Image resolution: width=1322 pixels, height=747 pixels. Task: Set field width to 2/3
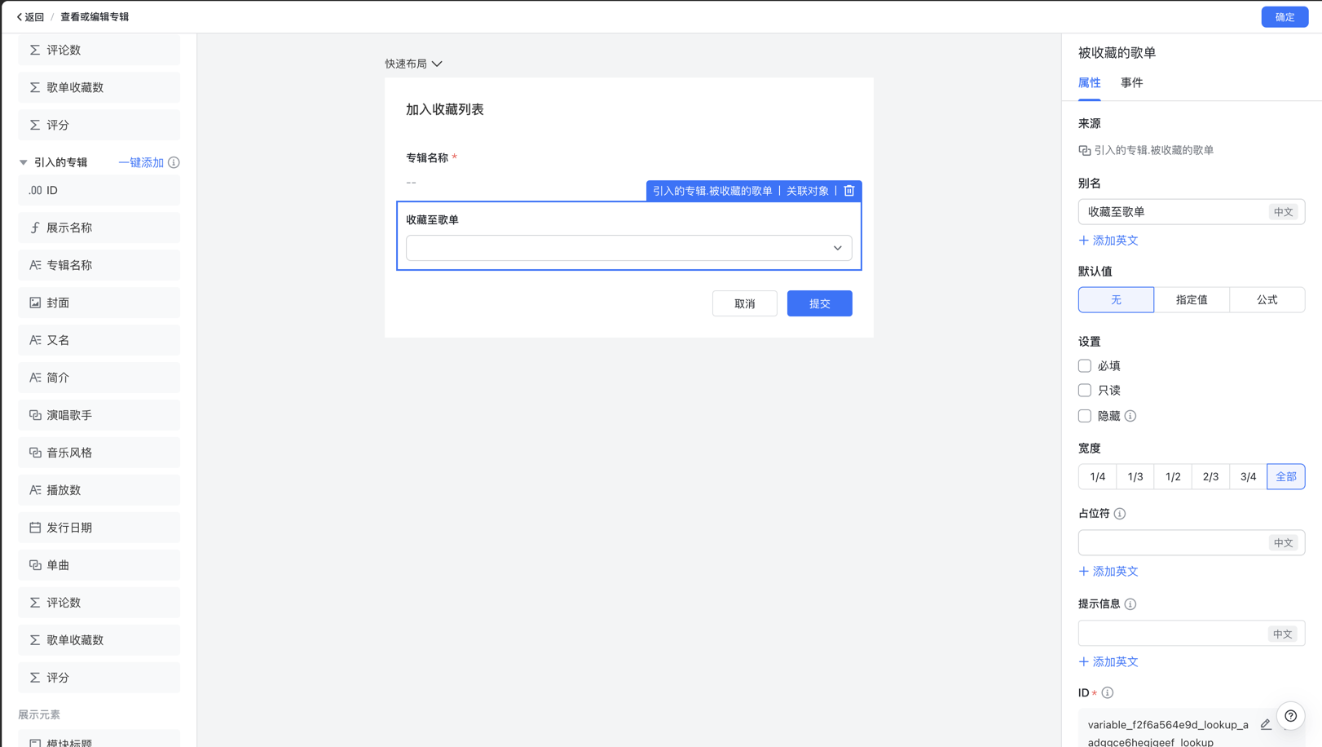click(x=1210, y=477)
